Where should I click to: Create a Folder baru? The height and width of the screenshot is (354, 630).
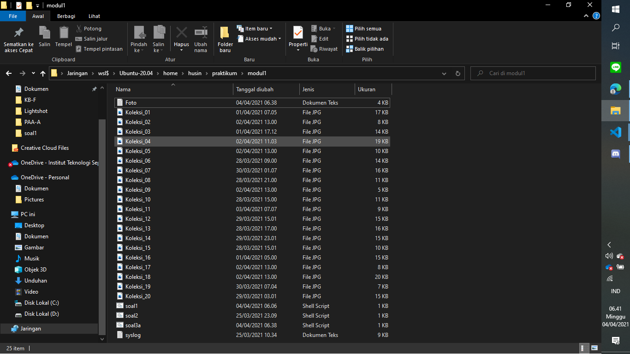pyautogui.click(x=225, y=39)
